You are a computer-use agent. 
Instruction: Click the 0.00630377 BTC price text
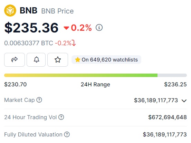29,43
